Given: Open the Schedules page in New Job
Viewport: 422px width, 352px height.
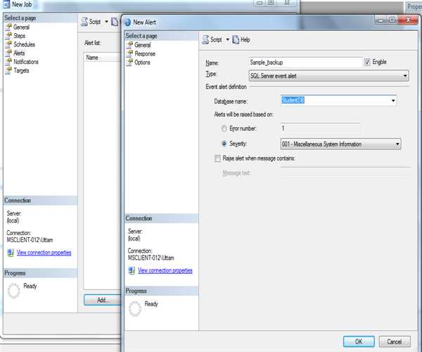Looking at the screenshot, I should coord(25,44).
